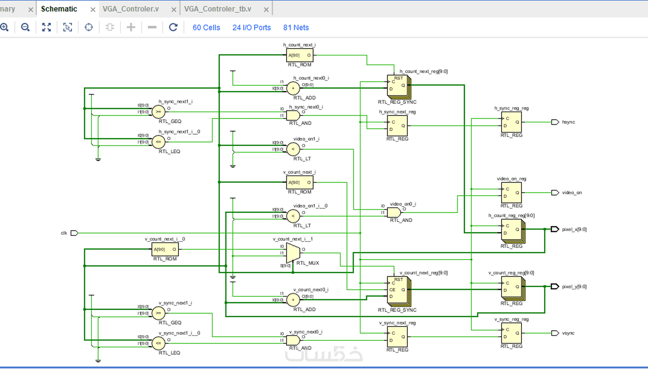Click the minus collapse icon in toolbar
This screenshot has width=648, height=369.
click(152, 27)
